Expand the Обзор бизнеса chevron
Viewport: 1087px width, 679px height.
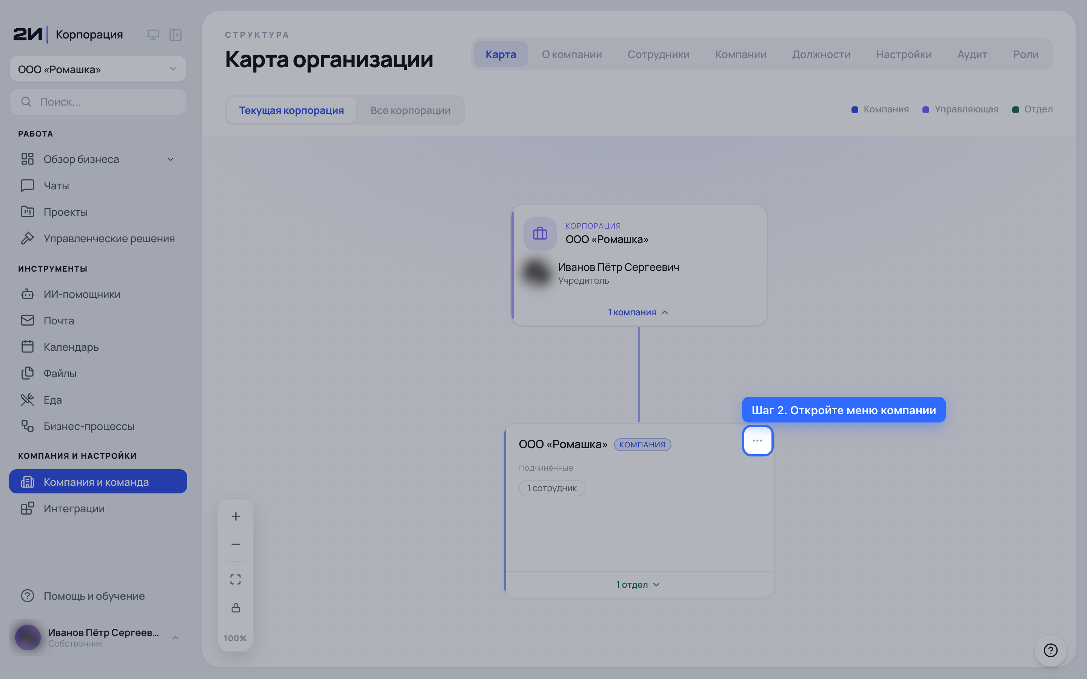(x=171, y=160)
